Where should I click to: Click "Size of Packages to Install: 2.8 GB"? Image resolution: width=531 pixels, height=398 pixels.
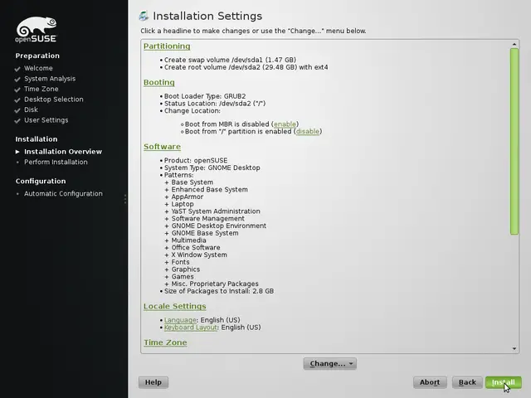(219, 291)
